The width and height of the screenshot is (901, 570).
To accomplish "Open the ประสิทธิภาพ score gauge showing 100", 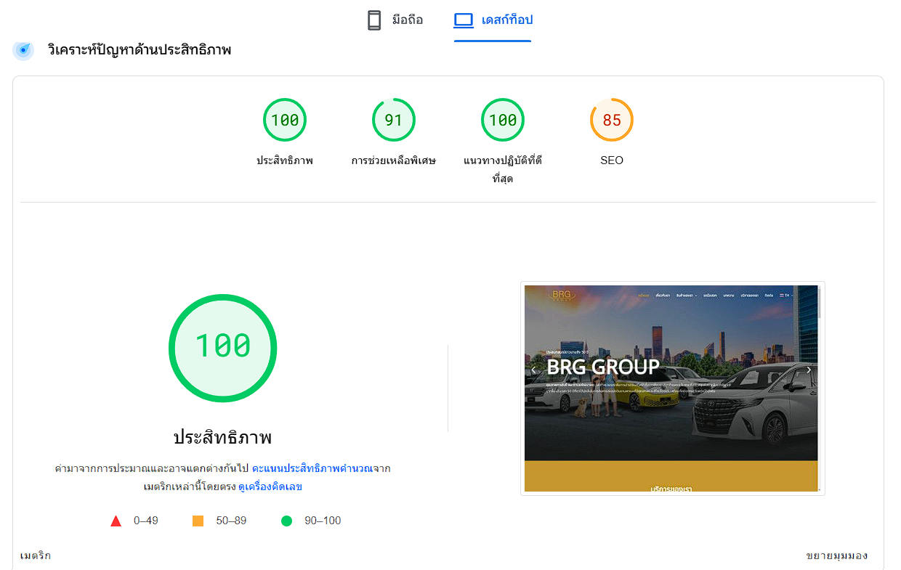I will point(285,120).
